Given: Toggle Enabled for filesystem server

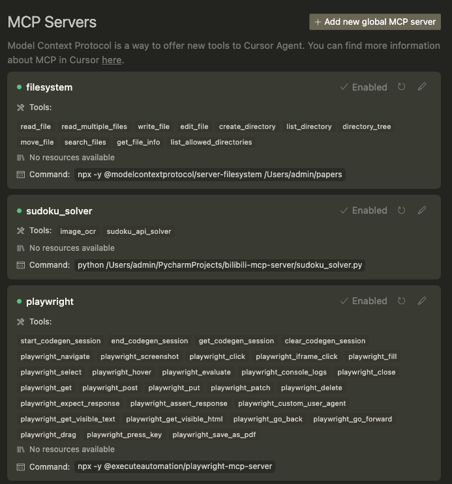Looking at the screenshot, I should (x=363, y=87).
